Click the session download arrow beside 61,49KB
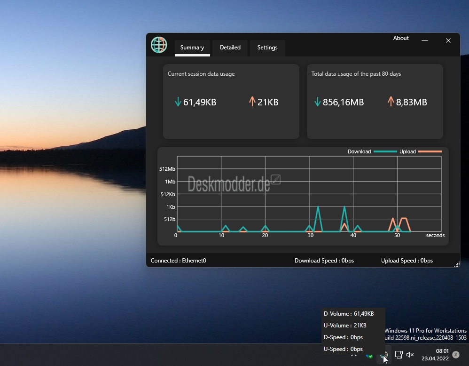 tap(178, 102)
